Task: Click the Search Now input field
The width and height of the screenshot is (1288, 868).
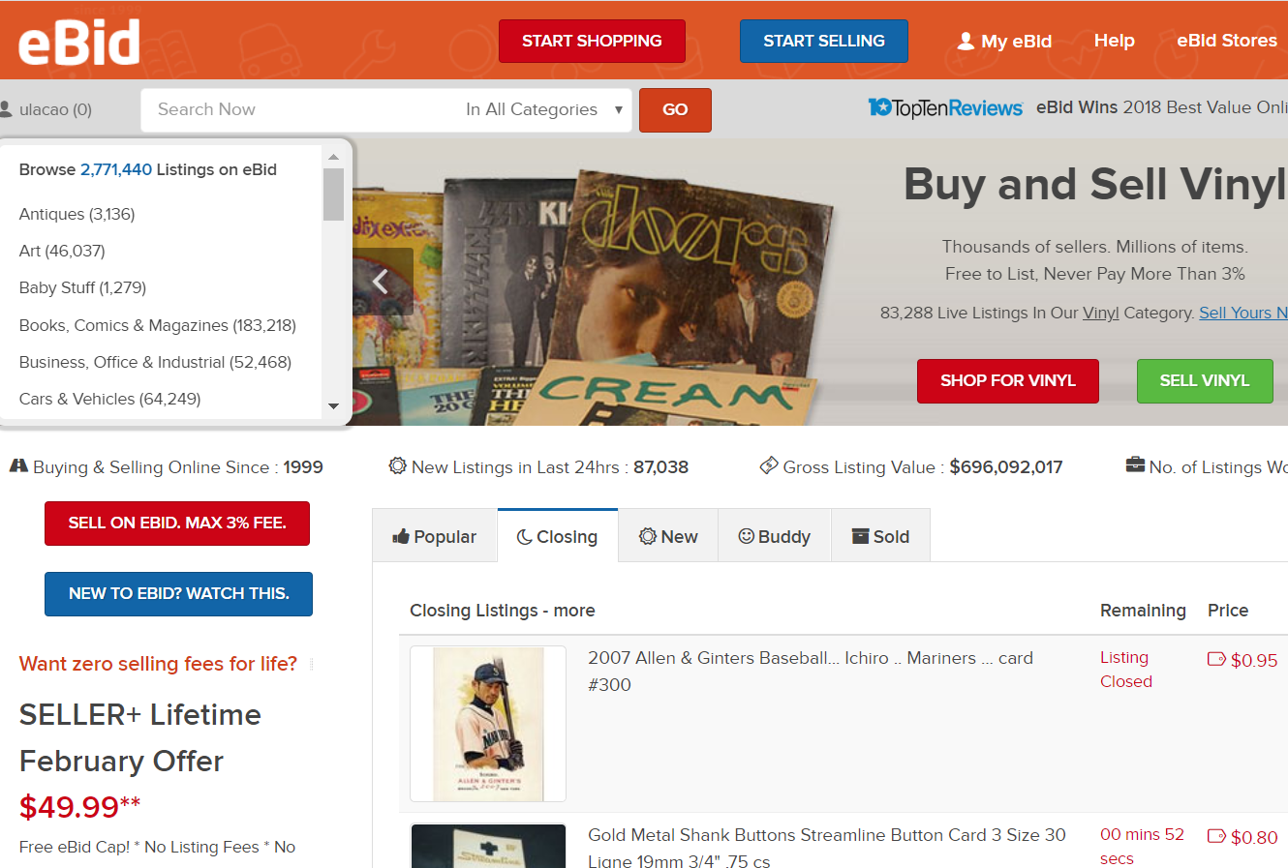Action: pyautogui.click(x=300, y=109)
